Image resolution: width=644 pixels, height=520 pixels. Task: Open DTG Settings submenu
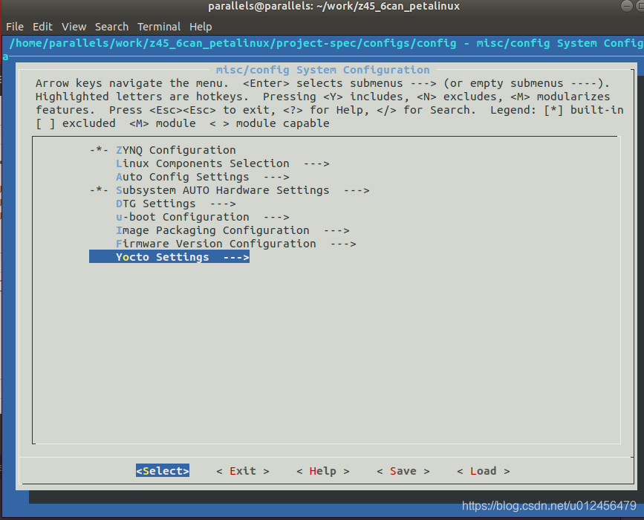pos(176,204)
